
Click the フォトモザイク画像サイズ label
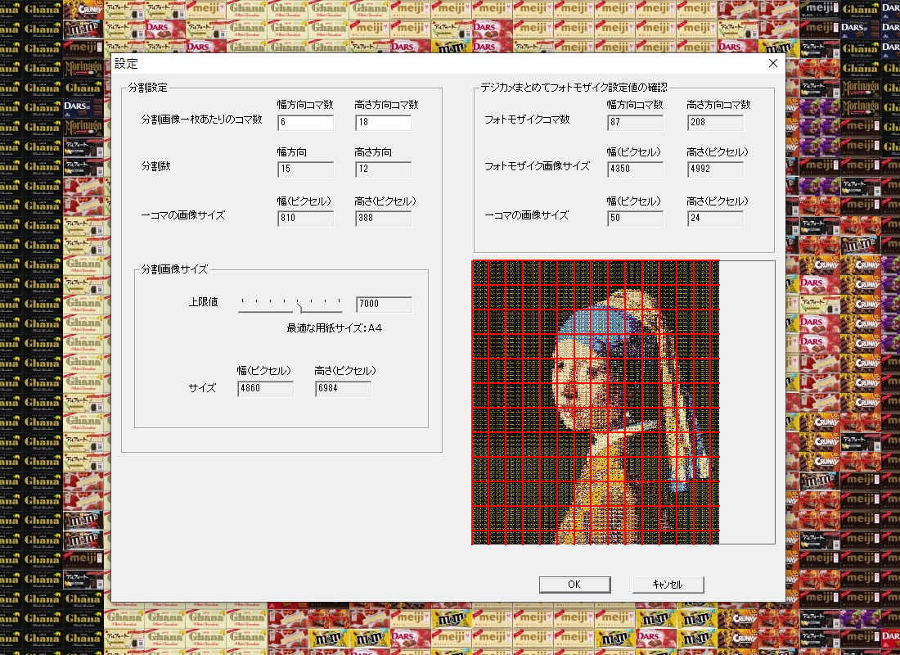537,166
